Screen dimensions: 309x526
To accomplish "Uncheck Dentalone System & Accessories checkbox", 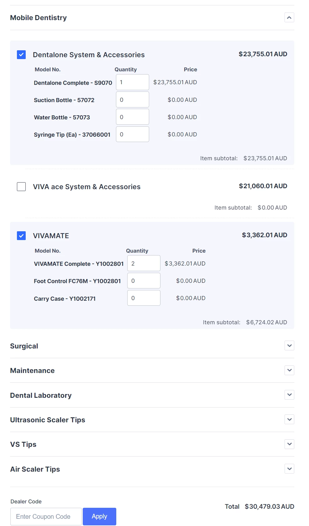I will point(21,55).
